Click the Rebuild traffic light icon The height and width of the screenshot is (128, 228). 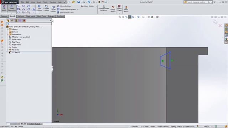pos(99,2)
